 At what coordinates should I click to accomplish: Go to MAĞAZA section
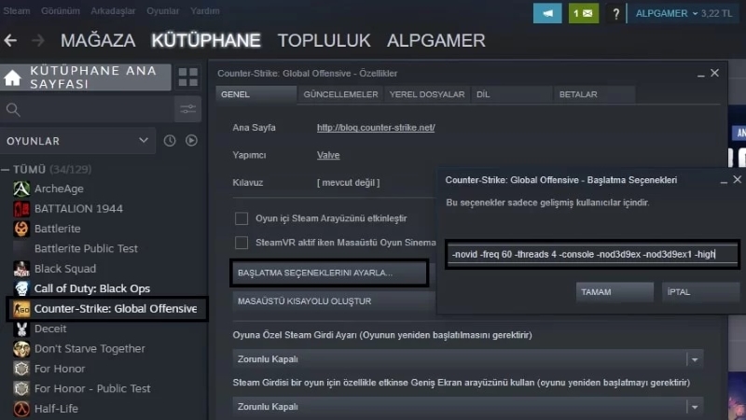tap(98, 40)
